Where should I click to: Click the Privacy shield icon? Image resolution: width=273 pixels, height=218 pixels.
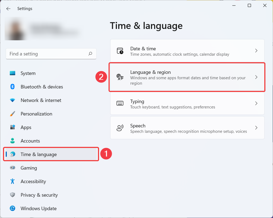[12, 195]
